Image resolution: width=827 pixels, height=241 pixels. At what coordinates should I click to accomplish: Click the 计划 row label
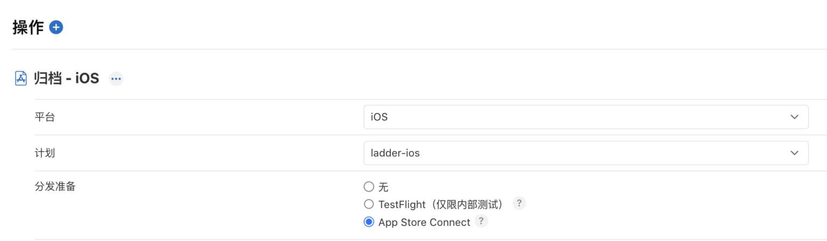click(x=45, y=153)
